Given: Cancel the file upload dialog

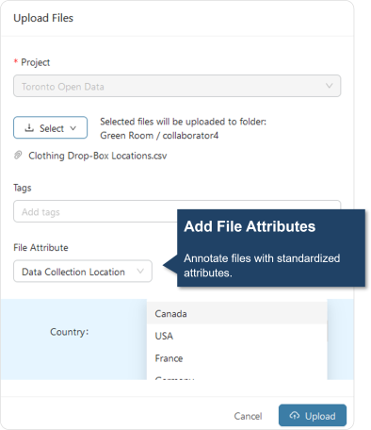Looking at the screenshot, I should pos(248,416).
